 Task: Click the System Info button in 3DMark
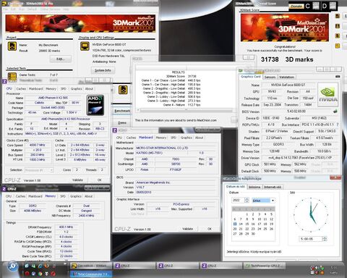click(x=103, y=70)
